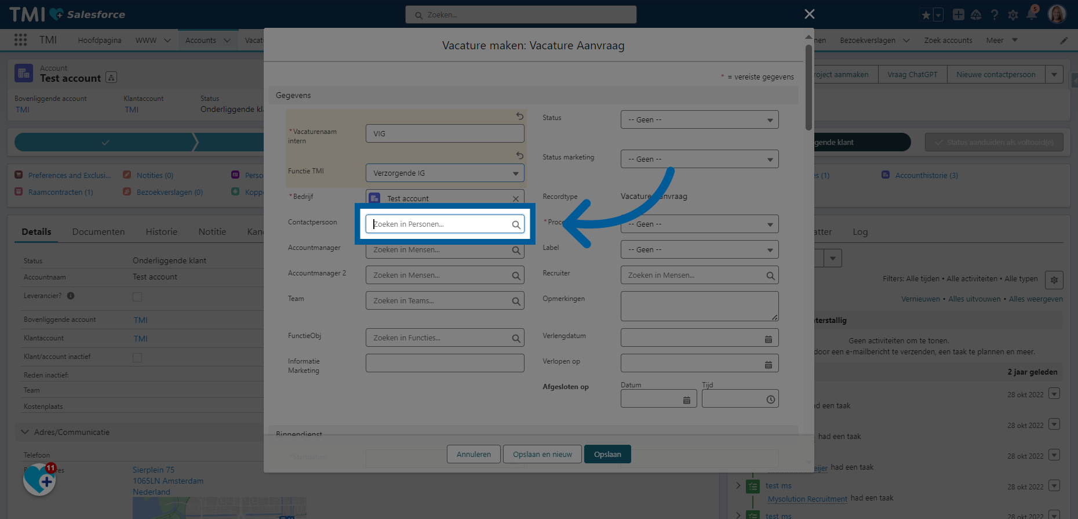
Task: Open the Verlengdatum calendar picker
Action: (768, 339)
